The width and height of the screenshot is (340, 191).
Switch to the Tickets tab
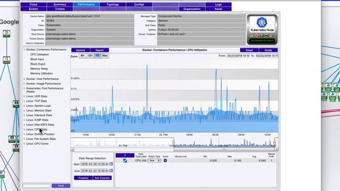[60, 9]
